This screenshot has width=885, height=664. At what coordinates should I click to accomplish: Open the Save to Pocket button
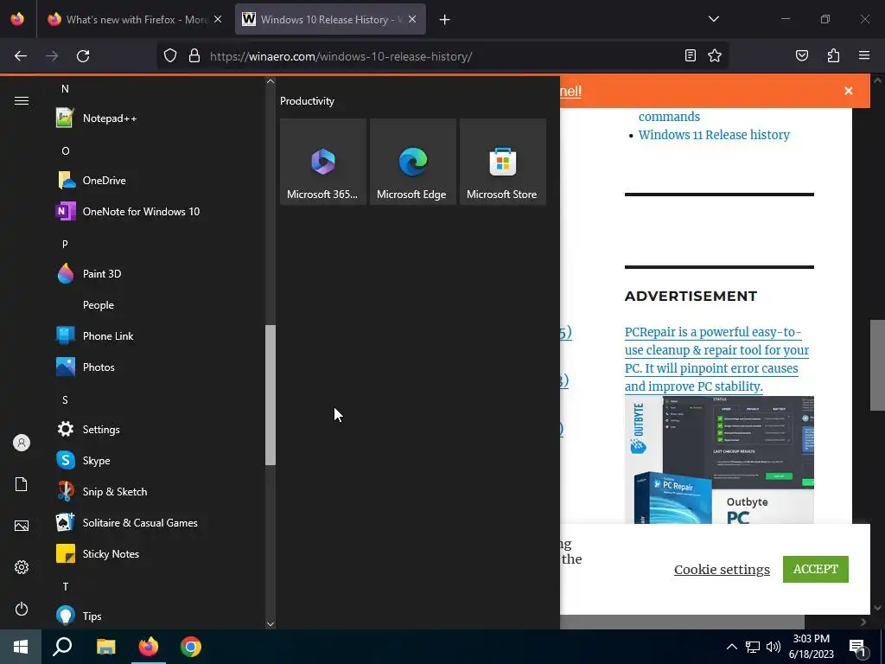coord(802,55)
